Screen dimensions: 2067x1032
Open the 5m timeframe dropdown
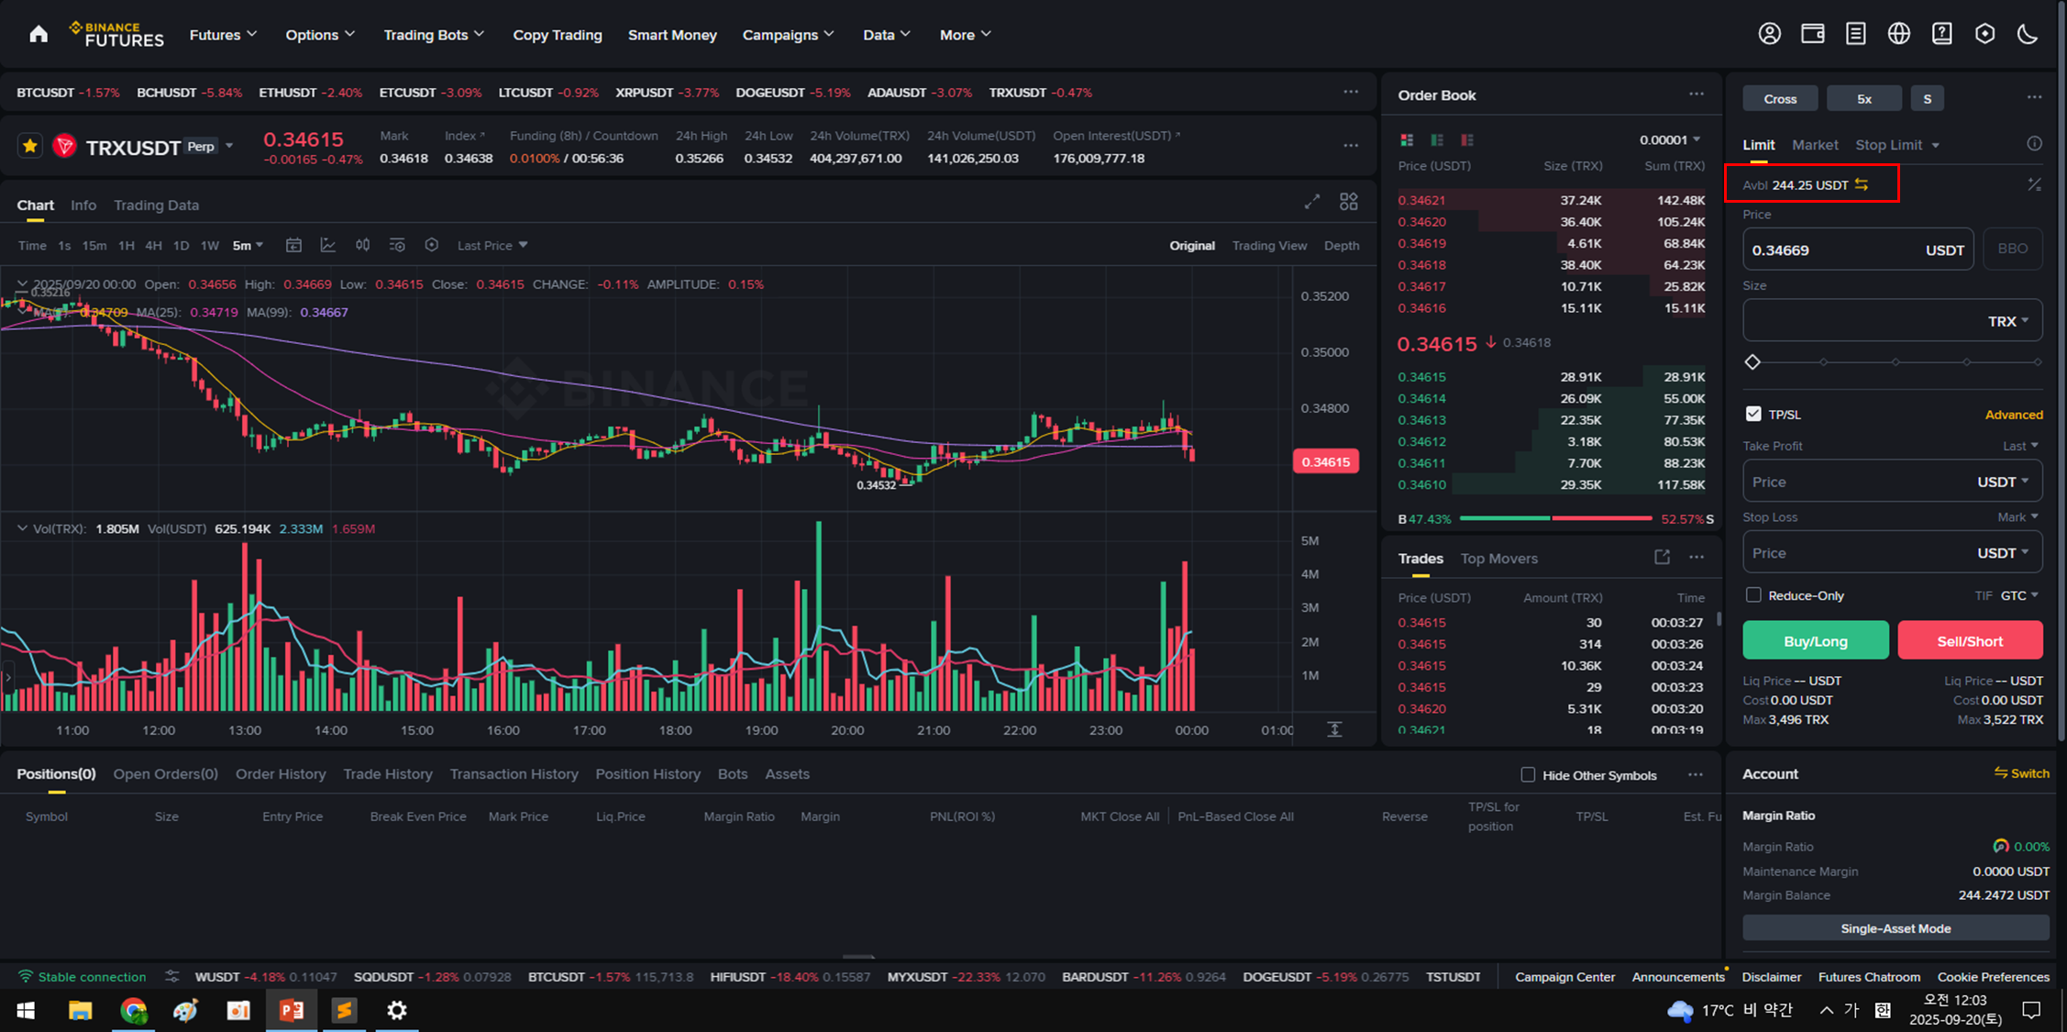[x=248, y=245]
